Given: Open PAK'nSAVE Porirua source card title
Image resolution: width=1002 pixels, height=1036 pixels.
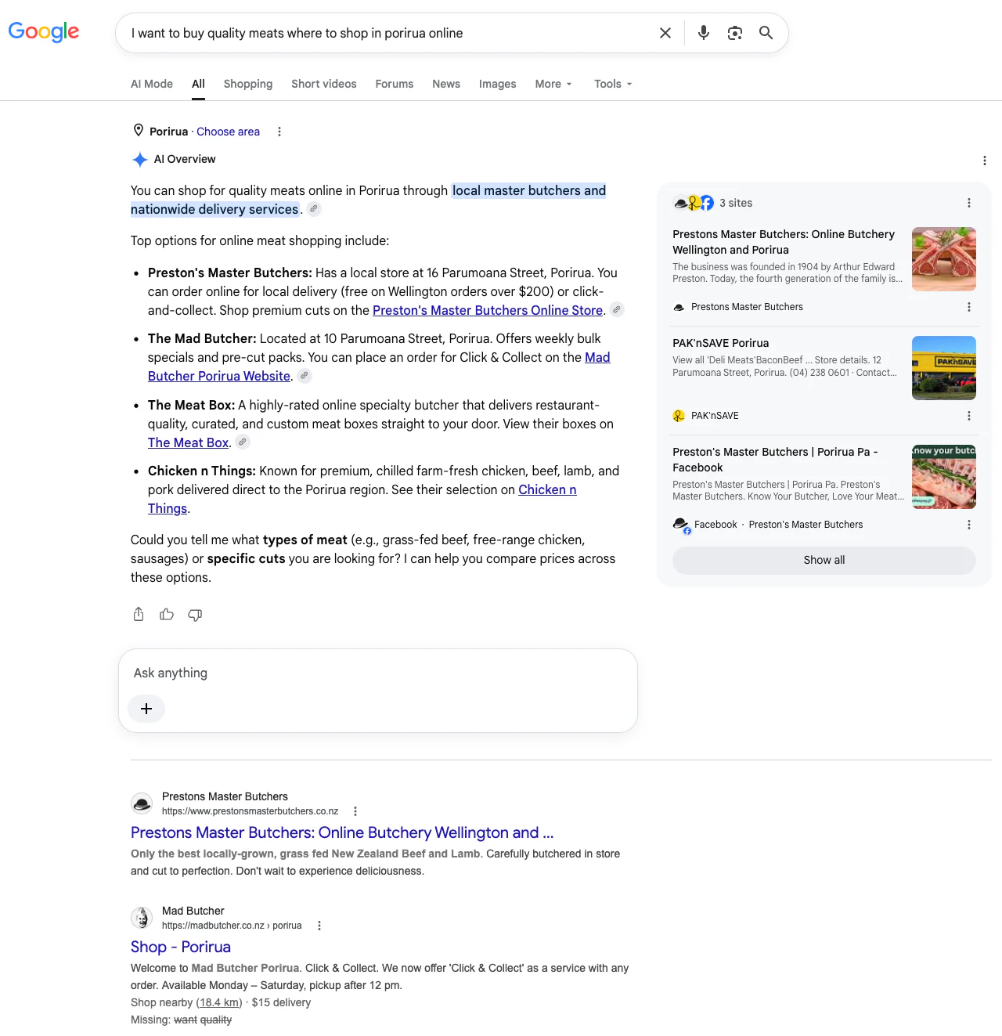Looking at the screenshot, I should point(720,343).
